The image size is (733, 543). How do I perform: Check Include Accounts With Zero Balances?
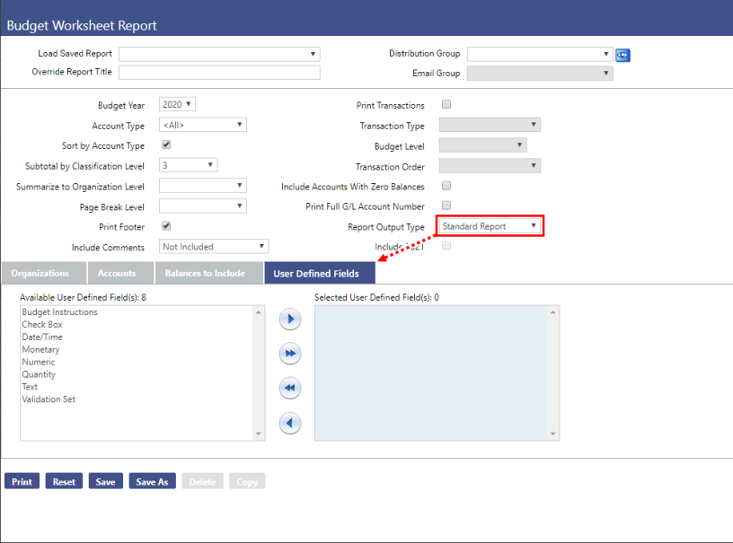[x=446, y=186]
